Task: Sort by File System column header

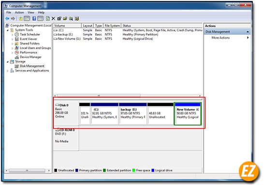Action: tap(112, 26)
